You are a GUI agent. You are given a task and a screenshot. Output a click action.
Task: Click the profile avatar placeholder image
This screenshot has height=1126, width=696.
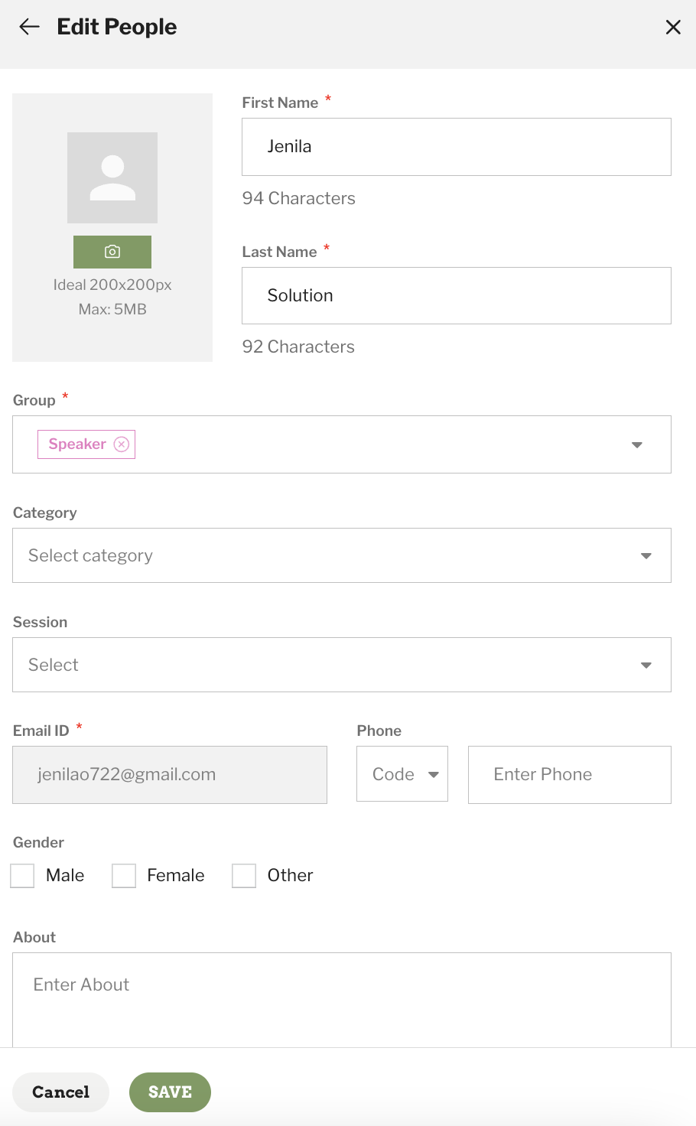pos(112,177)
